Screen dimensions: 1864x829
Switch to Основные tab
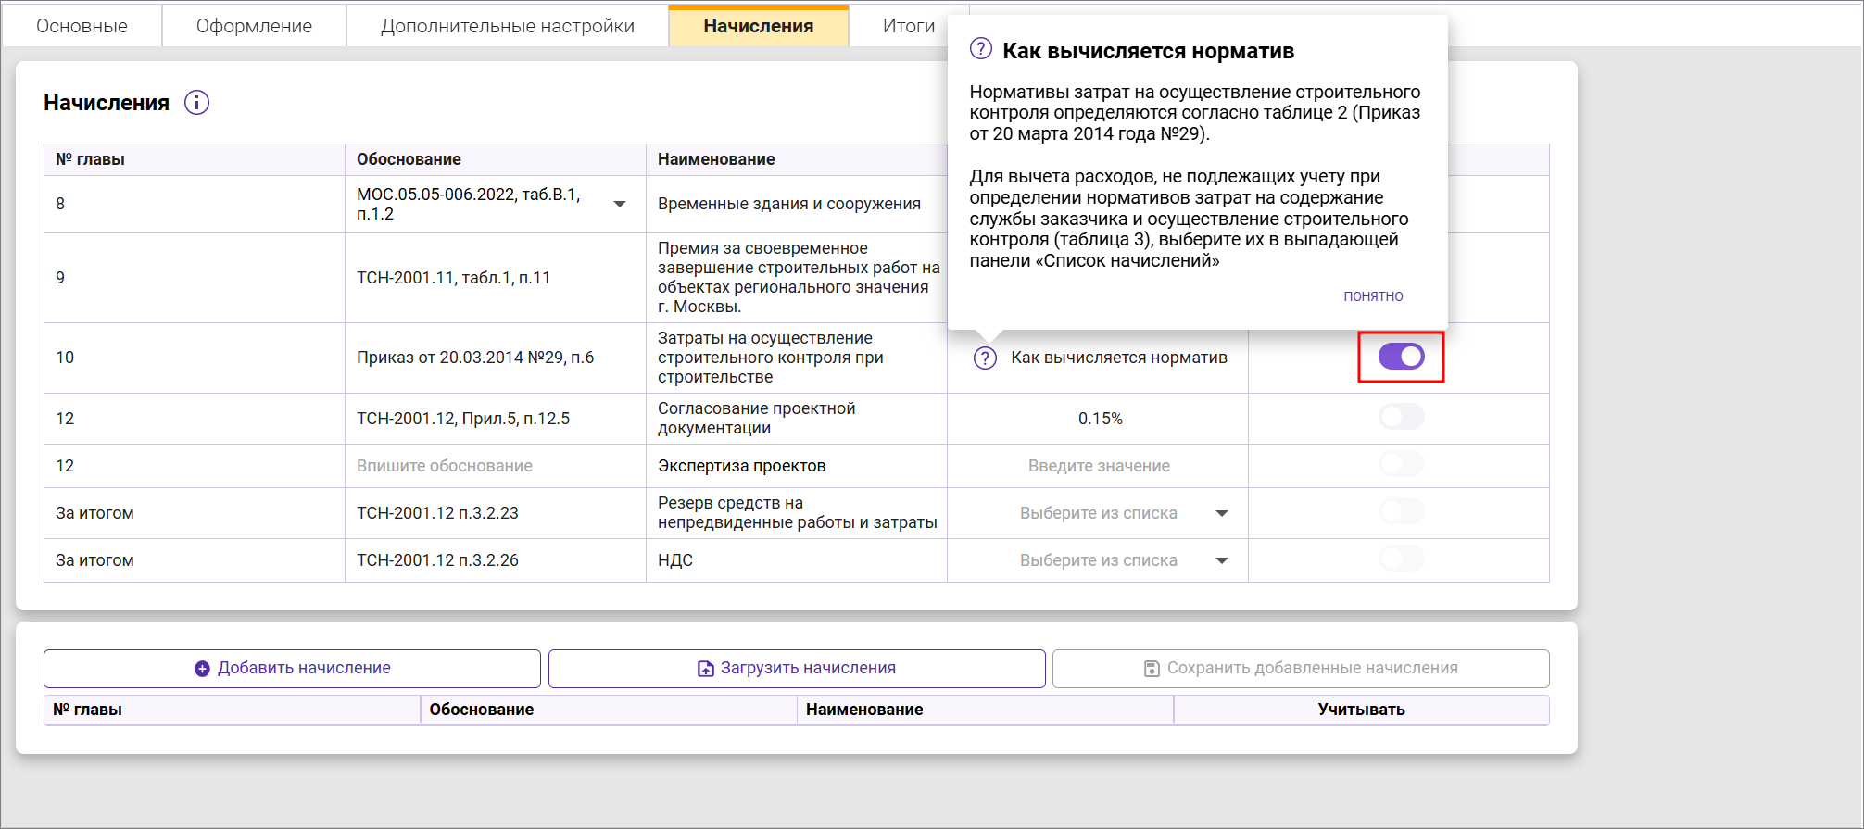(82, 26)
